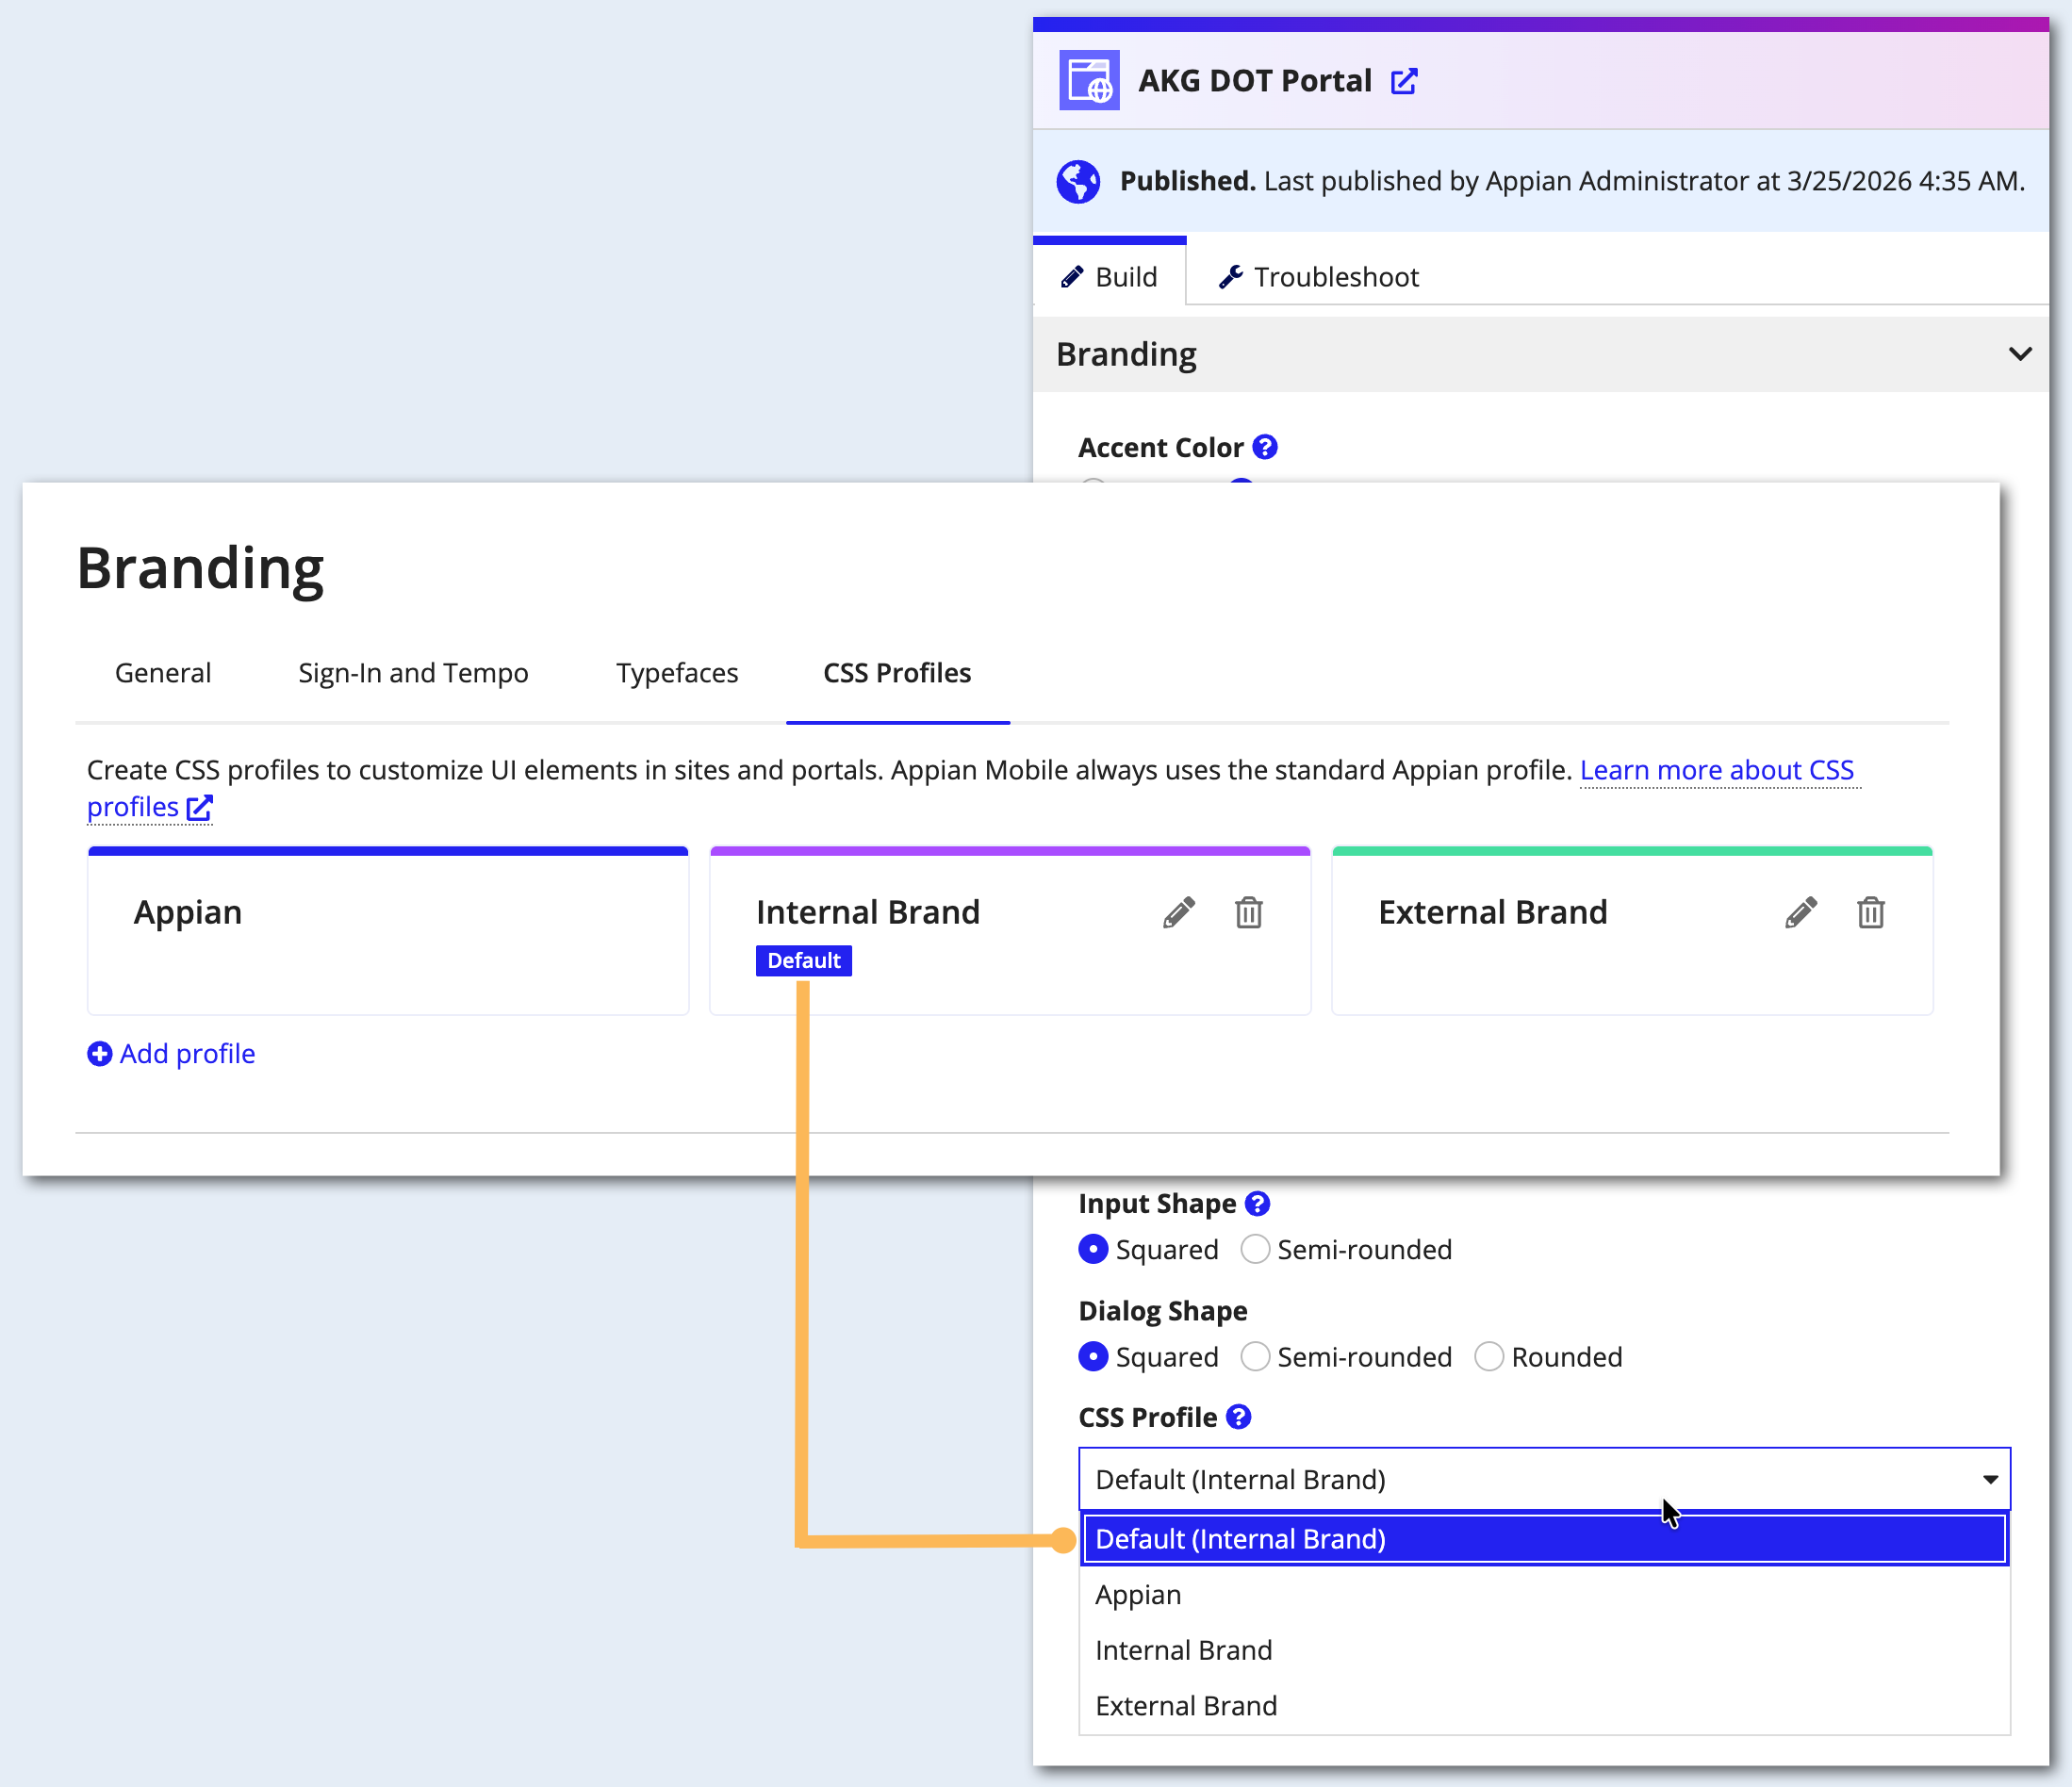Choose Default (Internal Brand) highlighted option
Image resolution: width=2072 pixels, height=1787 pixels.
1544,1538
